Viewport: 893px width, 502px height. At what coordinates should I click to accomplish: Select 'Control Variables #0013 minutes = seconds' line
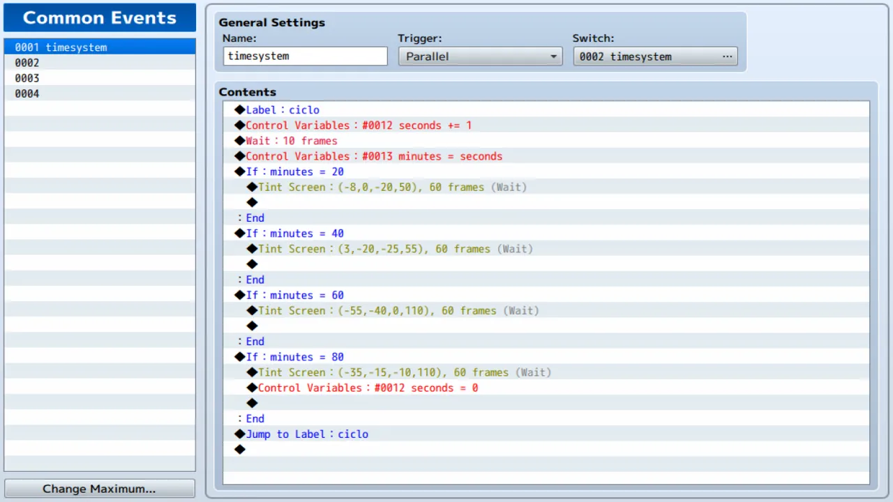(546, 156)
